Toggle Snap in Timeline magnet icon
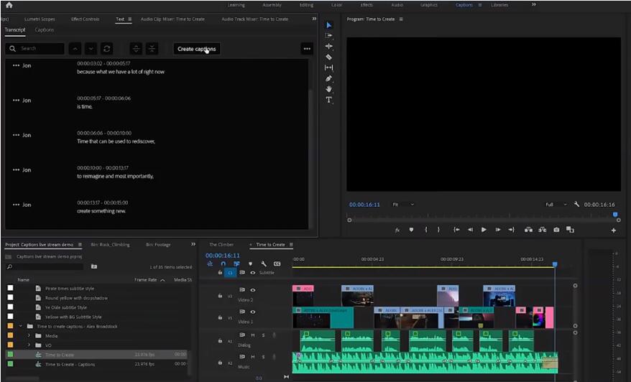 coord(224,264)
